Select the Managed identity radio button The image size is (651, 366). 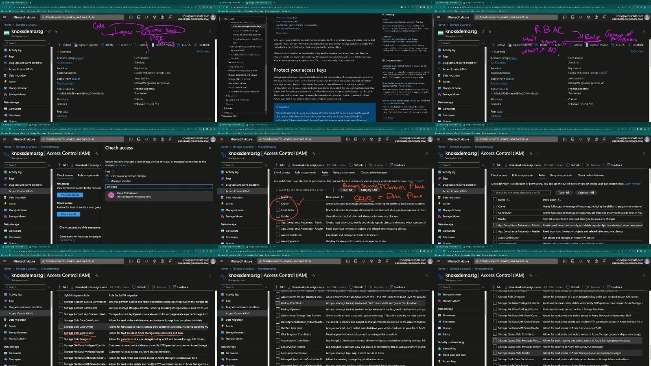(x=107, y=181)
